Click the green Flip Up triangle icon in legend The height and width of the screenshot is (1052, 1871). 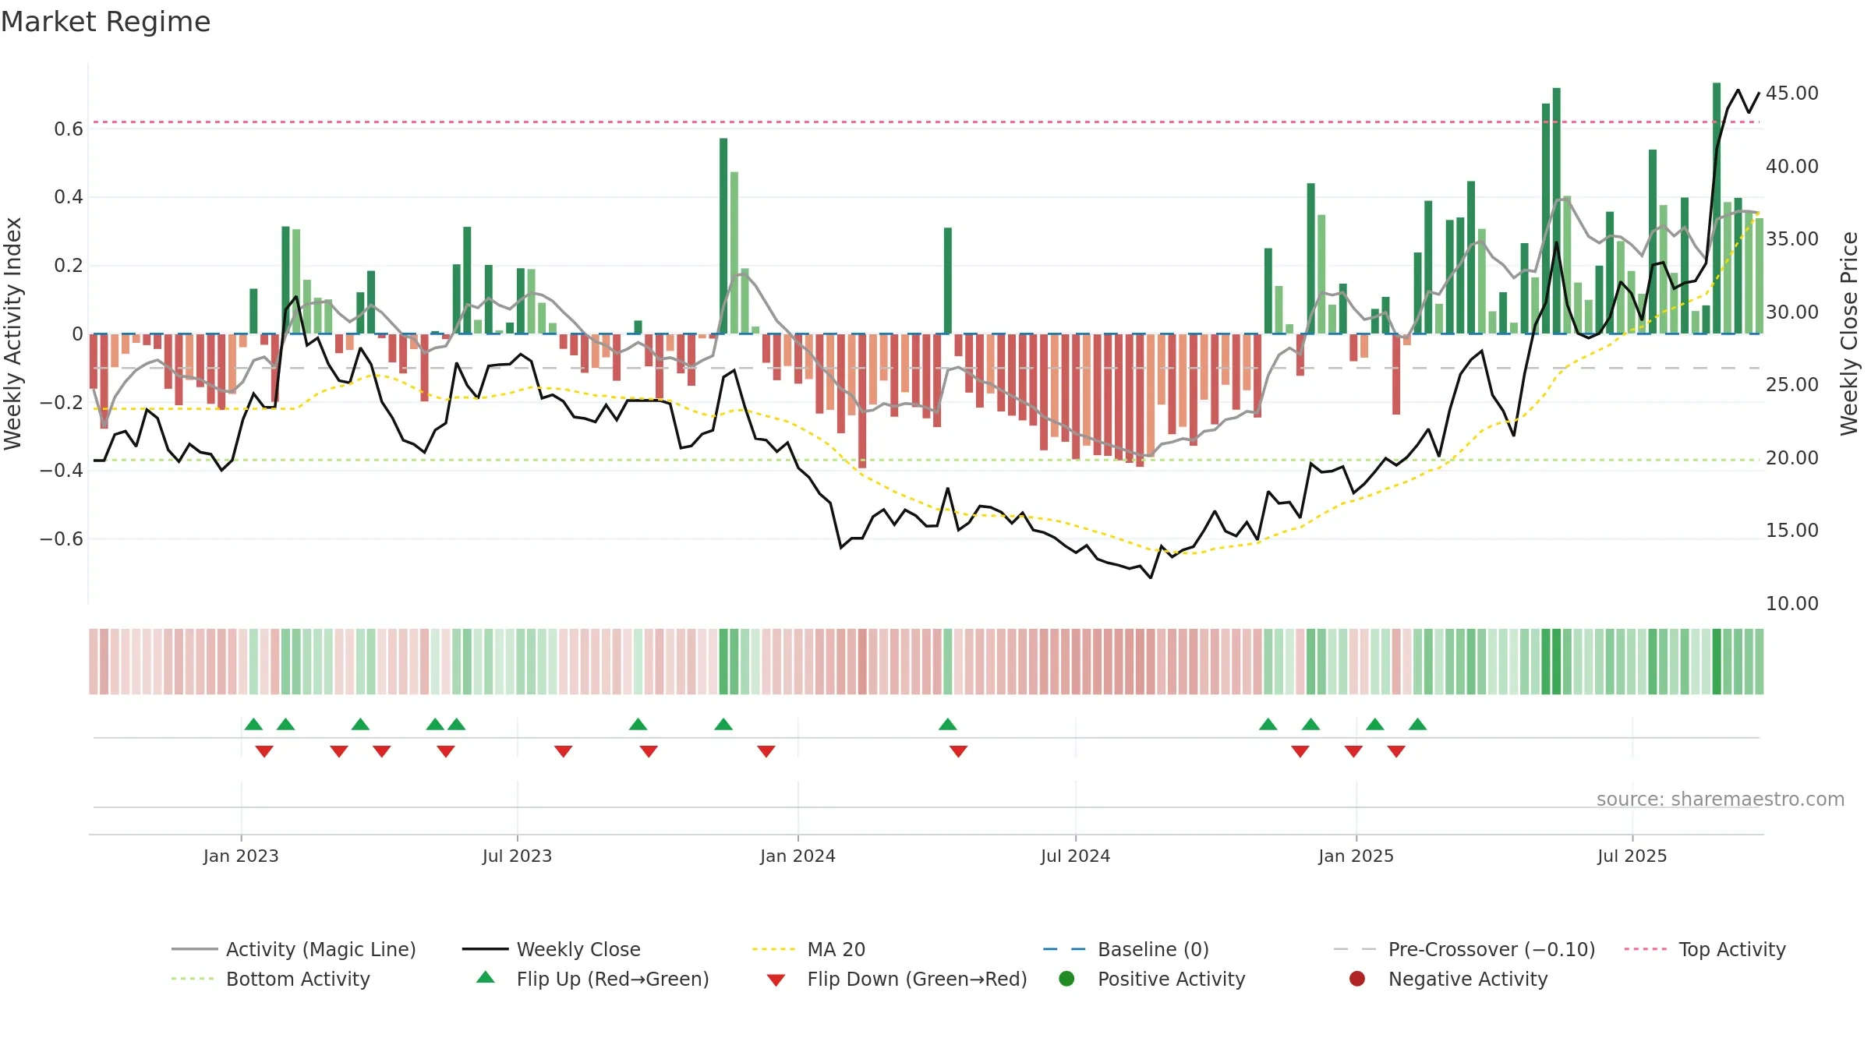[x=486, y=977]
